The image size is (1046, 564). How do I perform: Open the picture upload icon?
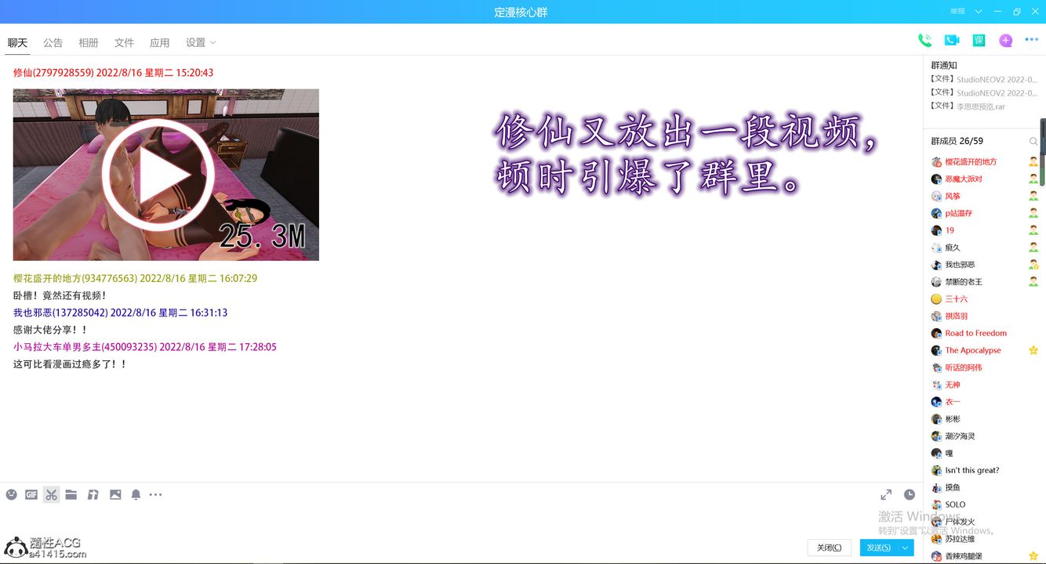click(114, 494)
